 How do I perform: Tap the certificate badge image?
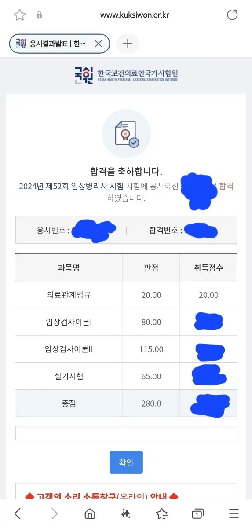tap(126, 134)
